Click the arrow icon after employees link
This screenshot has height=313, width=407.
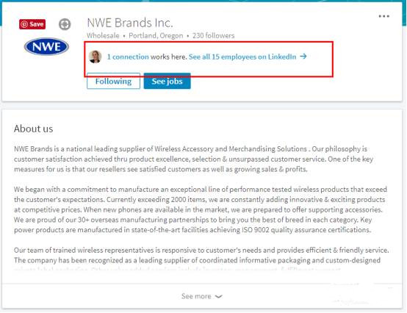pyautogui.click(x=303, y=56)
